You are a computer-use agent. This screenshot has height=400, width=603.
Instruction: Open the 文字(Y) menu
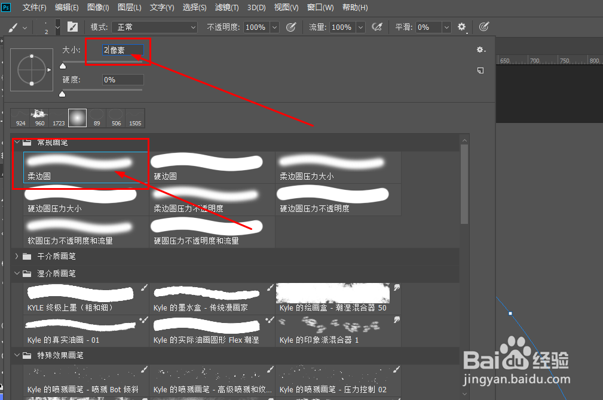click(x=162, y=7)
